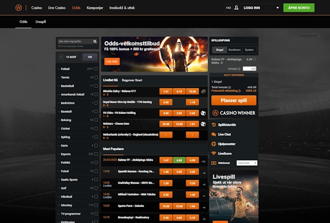The width and height of the screenshot is (330, 223).
Task: Expand the Golf category chevron
Action: coord(58,188)
